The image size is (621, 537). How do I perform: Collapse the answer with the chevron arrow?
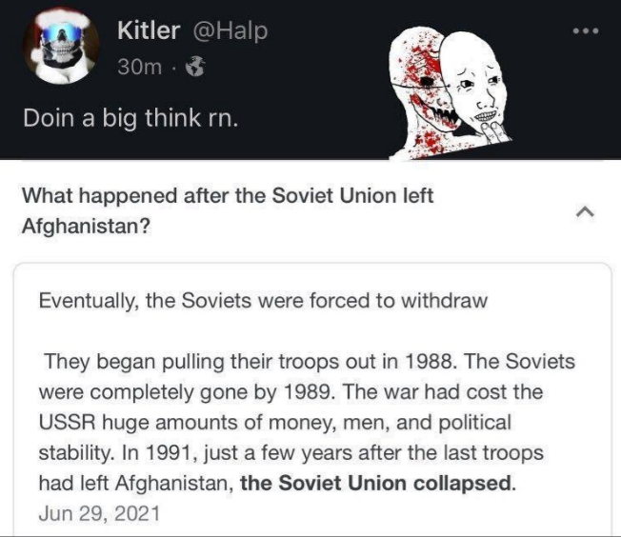coord(585,212)
